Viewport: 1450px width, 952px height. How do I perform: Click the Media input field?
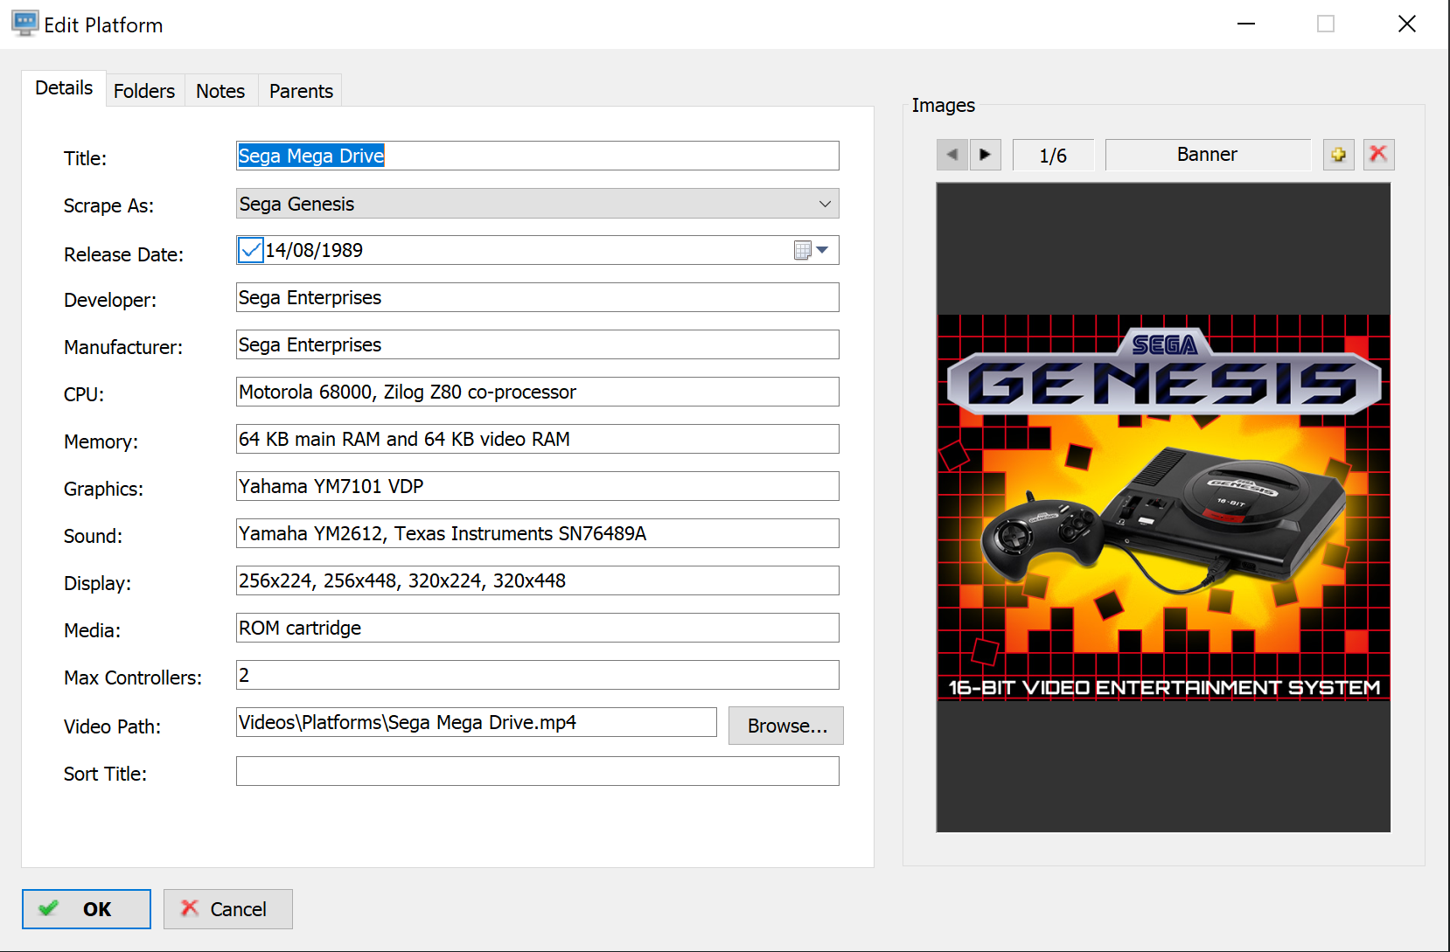point(538,628)
